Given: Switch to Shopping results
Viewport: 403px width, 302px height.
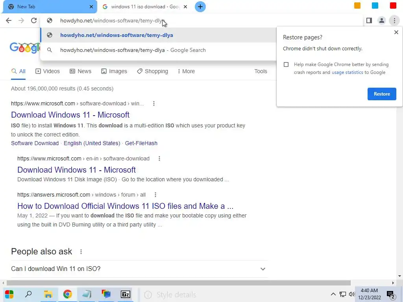Looking at the screenshot, I should pos(152,72).
